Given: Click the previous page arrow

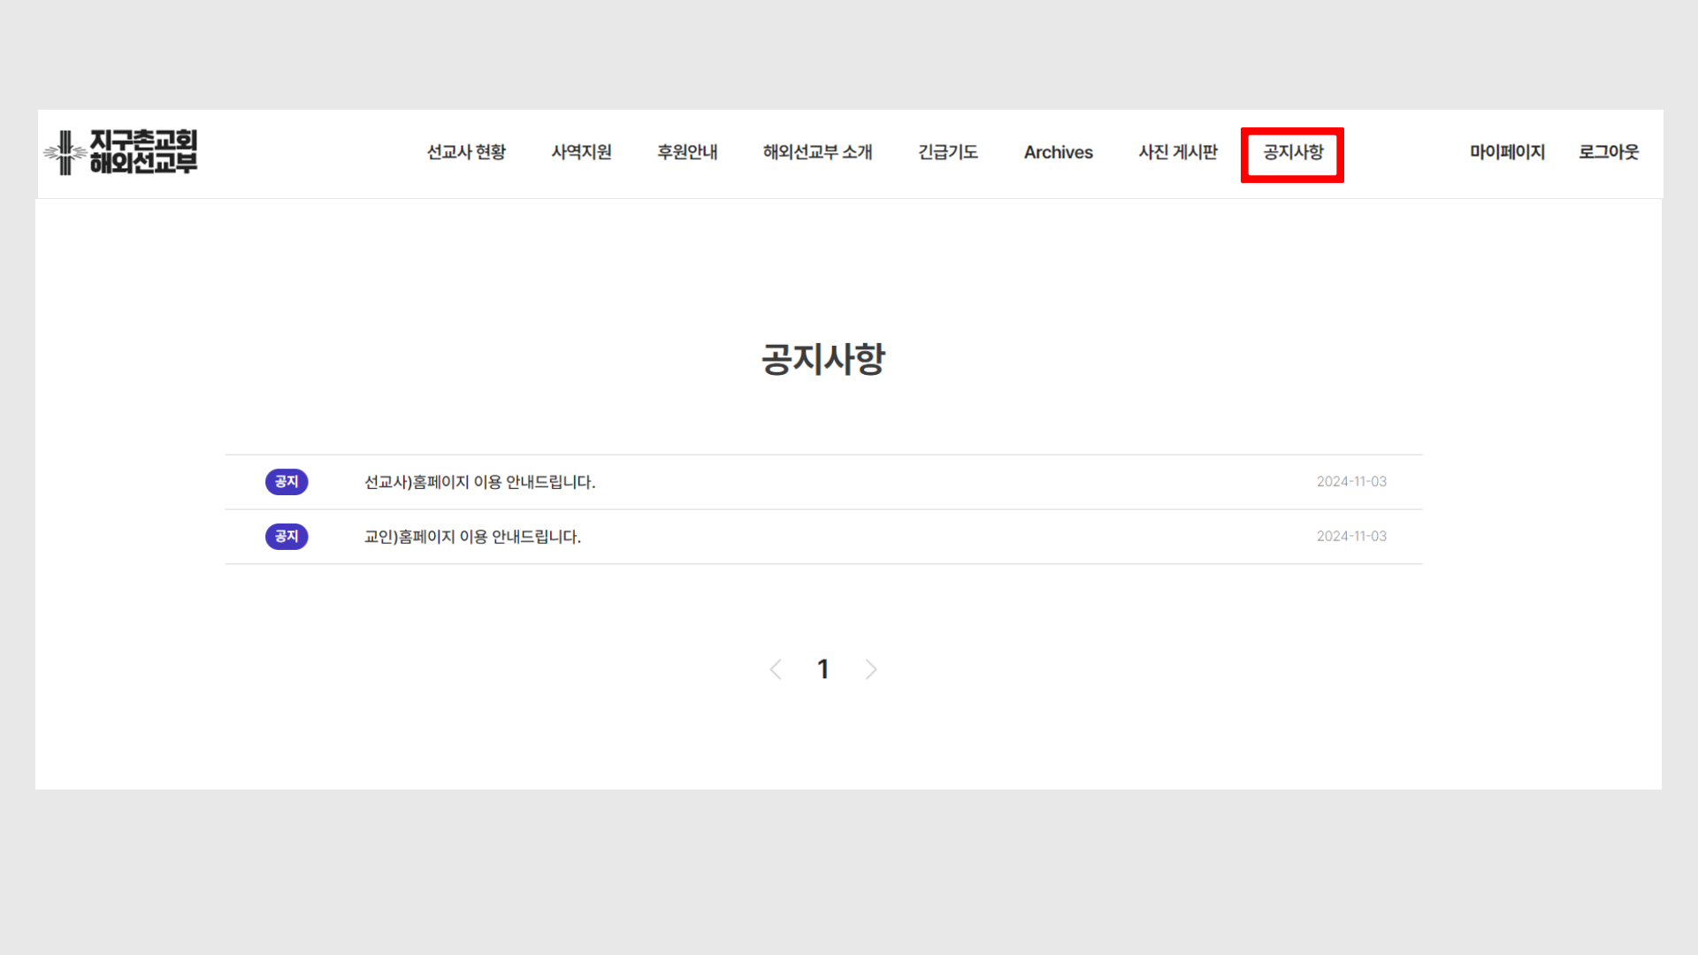Looking at the screenshot, I should pyautogui.click(x=776, y=669).
